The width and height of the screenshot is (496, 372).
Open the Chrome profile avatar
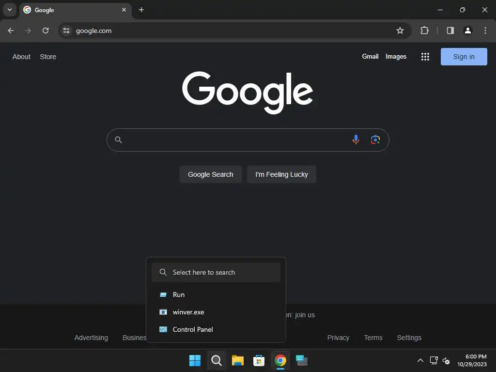point(467,31)
